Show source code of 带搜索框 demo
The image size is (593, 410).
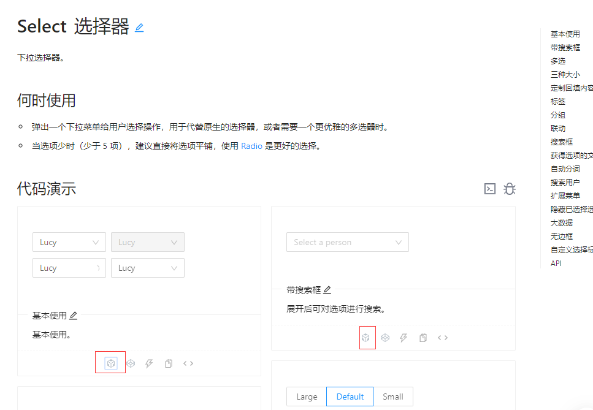[x=443, y=338]
